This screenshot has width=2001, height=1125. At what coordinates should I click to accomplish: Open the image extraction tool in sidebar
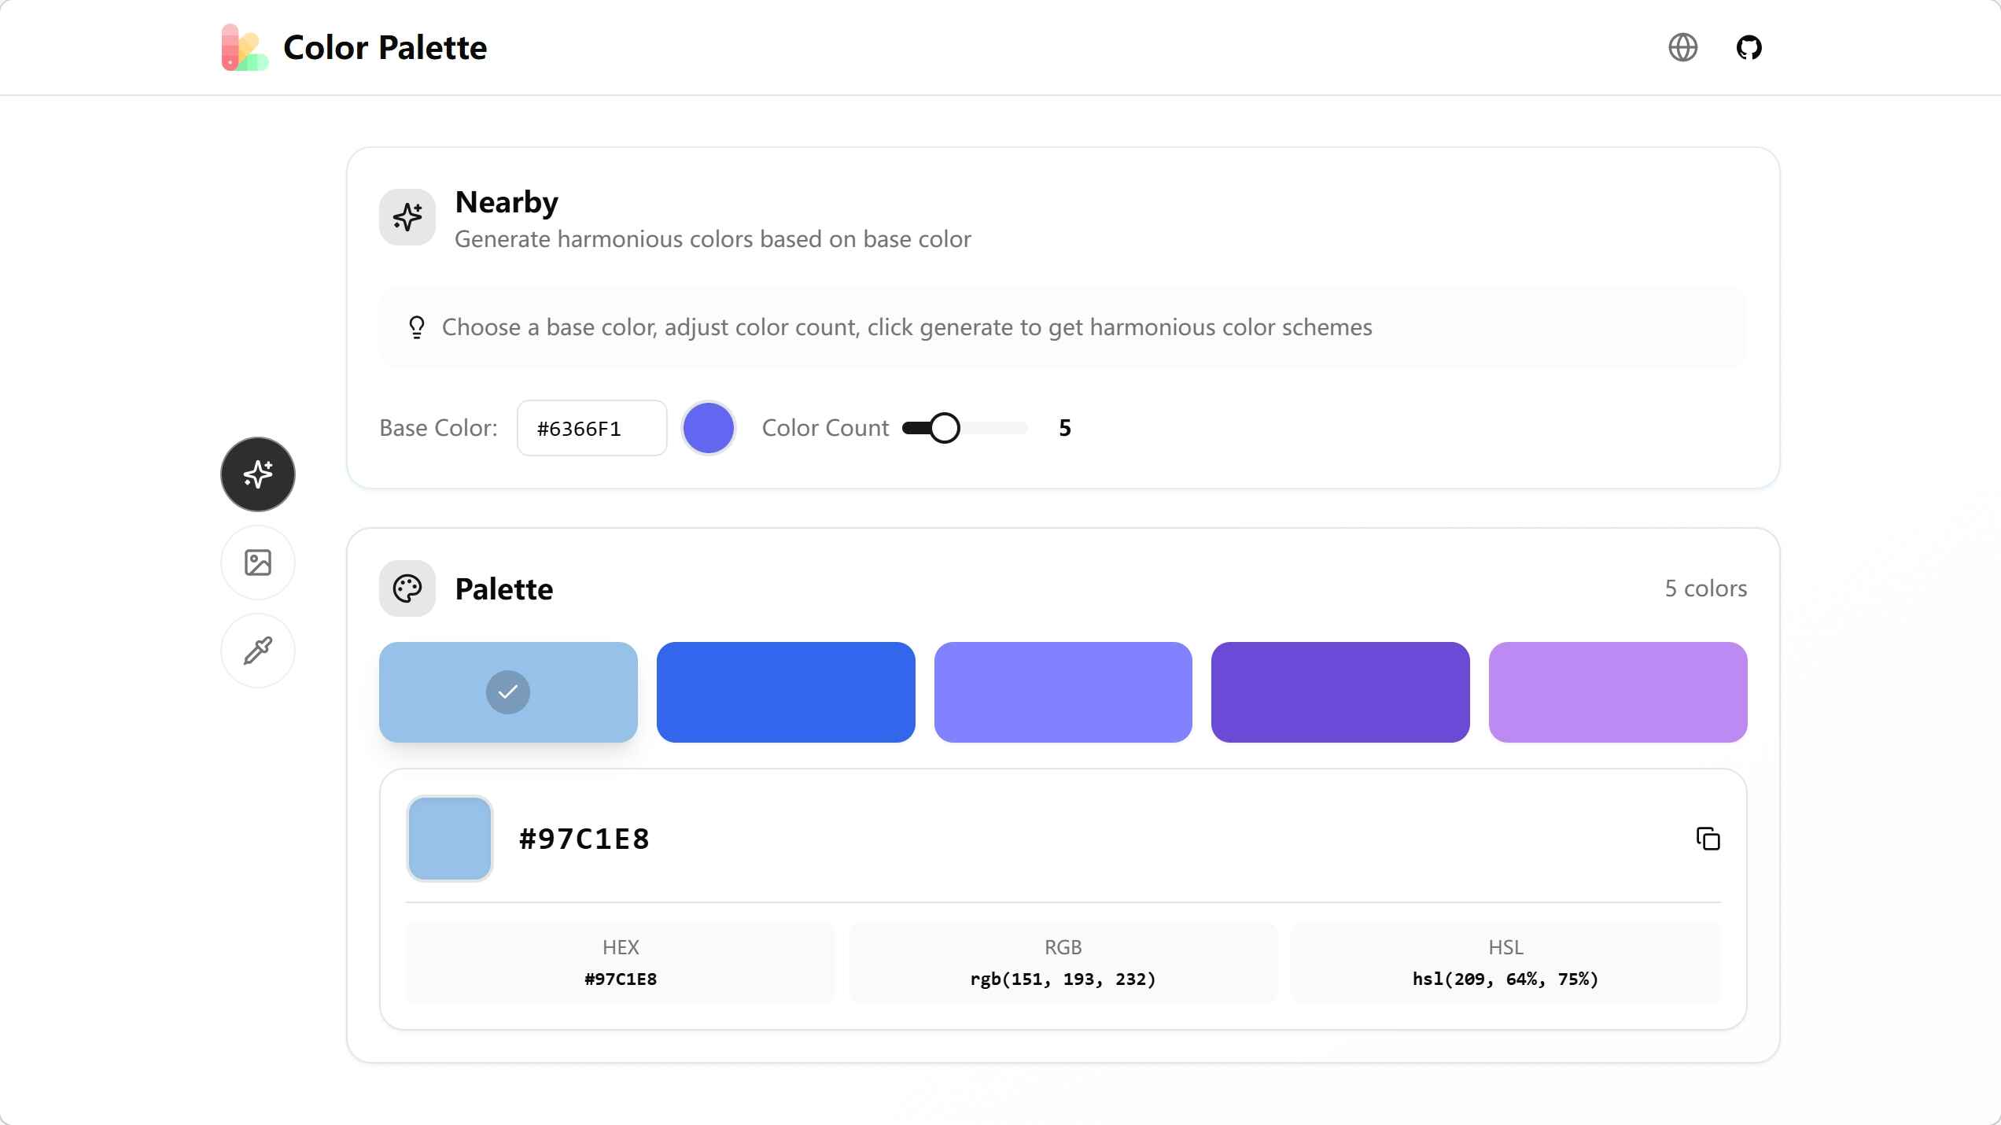[257, 562]
